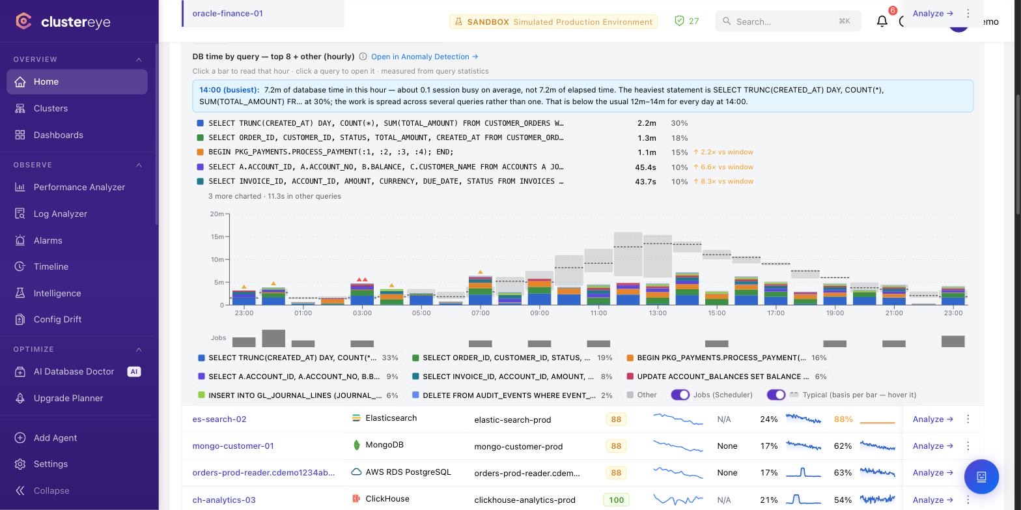Screen dimensions: 1021x510
Task: Open in Anomaly Detection link
Action: [x=425, y=57]
